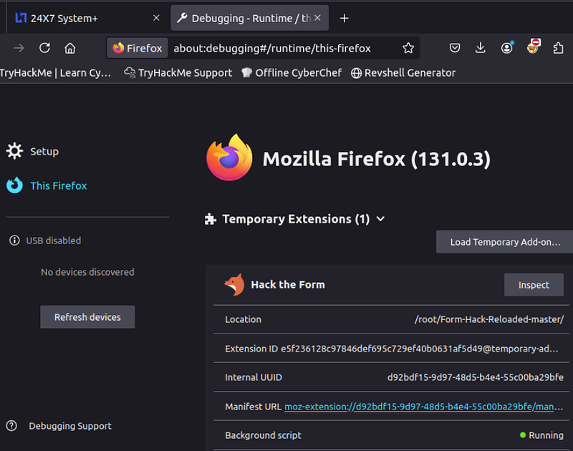Inspect the Hack the Form extension
The image size is (573, 451).
pos(534,285)
